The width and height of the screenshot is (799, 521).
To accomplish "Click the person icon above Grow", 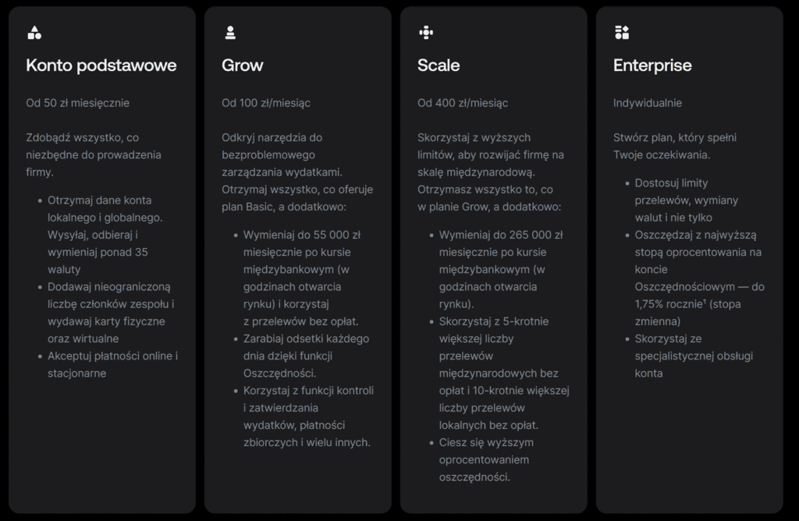I will (x=230, y=33).
